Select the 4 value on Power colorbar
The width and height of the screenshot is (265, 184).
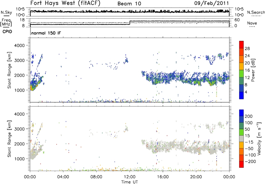[246, 92]
